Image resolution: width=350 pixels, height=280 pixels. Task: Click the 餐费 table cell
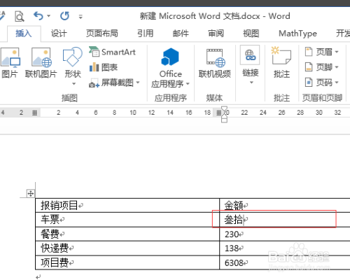(127, 234)
